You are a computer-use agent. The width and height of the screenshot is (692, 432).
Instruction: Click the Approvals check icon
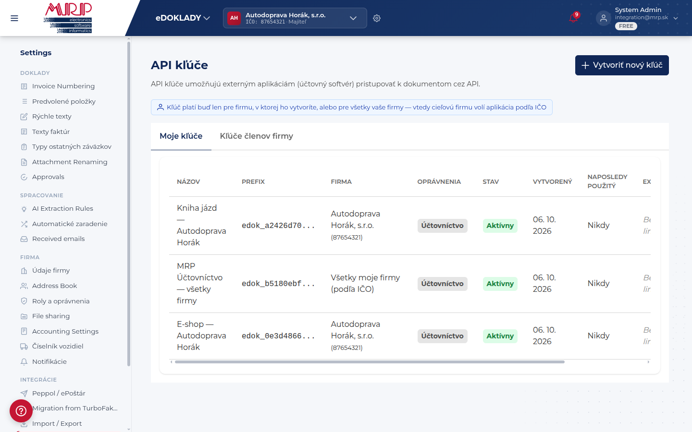(24, 177)
